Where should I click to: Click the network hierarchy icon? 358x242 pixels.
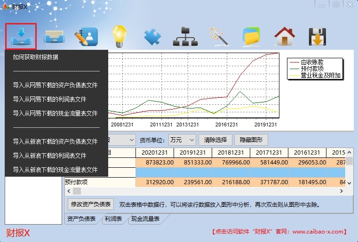pos(184,37)
